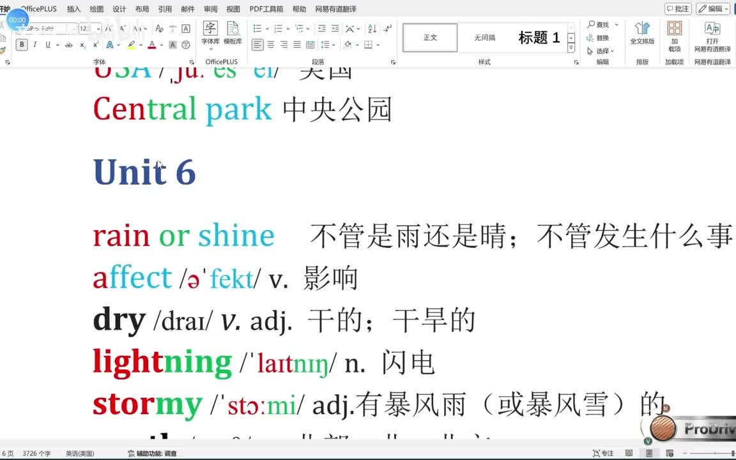Apply the 标题 1 style

point(539,38)
